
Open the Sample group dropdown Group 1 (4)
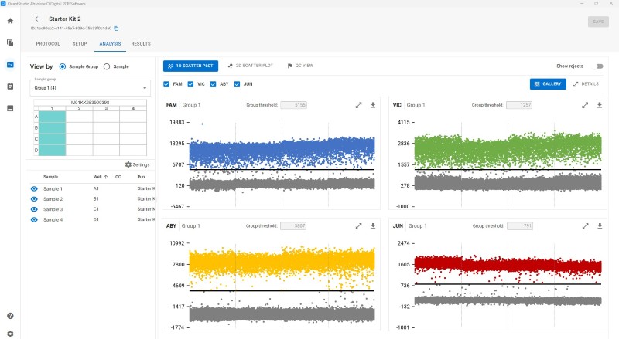[x=90, y=88]
